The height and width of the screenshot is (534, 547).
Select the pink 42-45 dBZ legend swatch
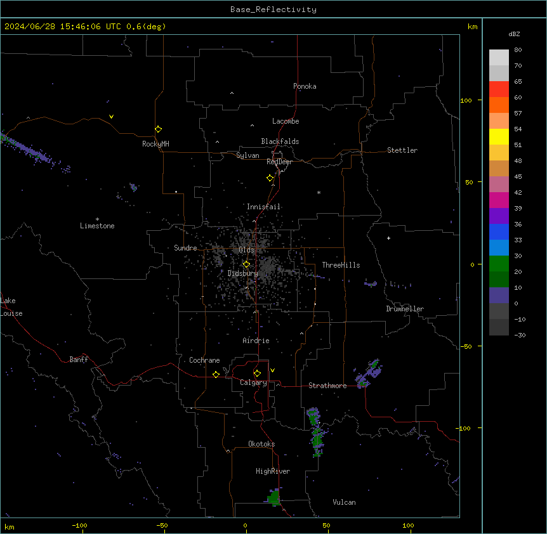pos(499,185)
